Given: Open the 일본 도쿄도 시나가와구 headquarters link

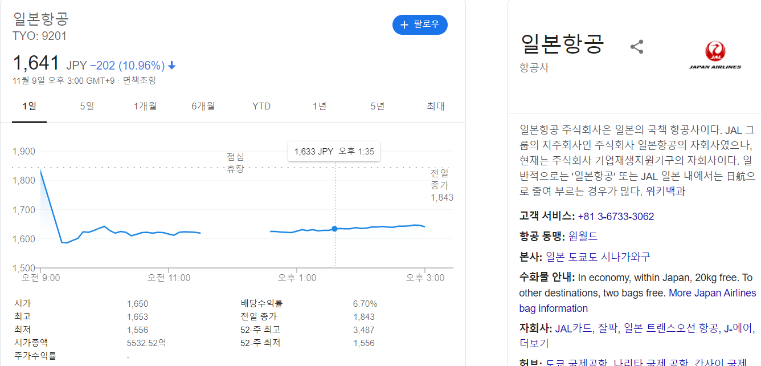Looking at the screenshot, I should pyautogui.click(x=598, y=257).
